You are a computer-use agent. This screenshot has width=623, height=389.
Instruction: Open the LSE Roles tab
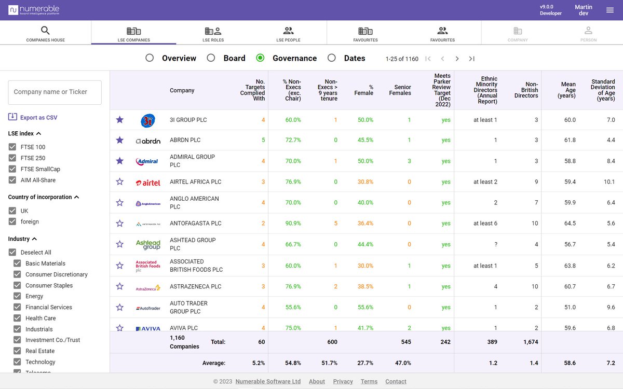(x=213, y=33)
